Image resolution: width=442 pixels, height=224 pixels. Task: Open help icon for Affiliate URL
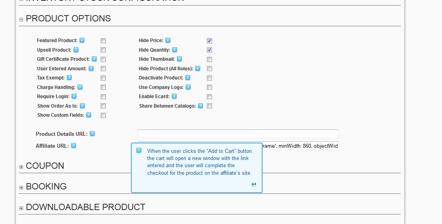(x=74, y=145)
